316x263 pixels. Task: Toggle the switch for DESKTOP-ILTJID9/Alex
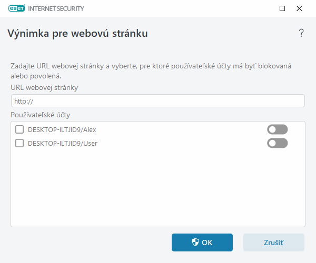tap(278, 129)
